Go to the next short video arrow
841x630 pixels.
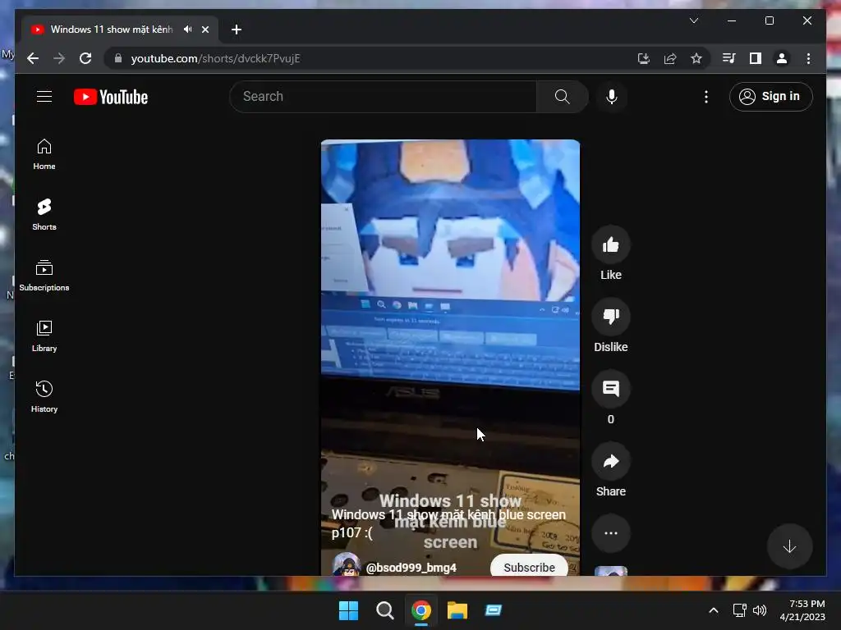click(789, 546)
